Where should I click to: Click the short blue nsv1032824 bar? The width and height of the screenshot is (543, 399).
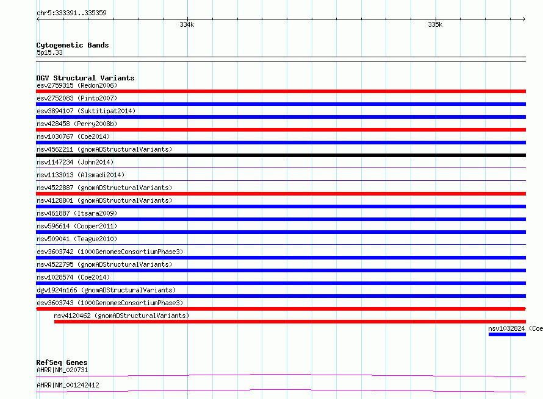(x=508, y=334)
